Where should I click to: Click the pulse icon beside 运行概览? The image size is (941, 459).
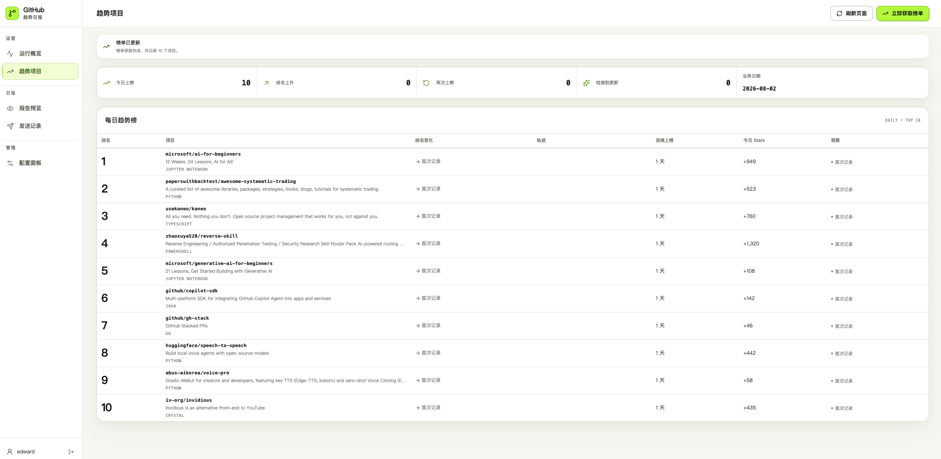coord(10,54)
